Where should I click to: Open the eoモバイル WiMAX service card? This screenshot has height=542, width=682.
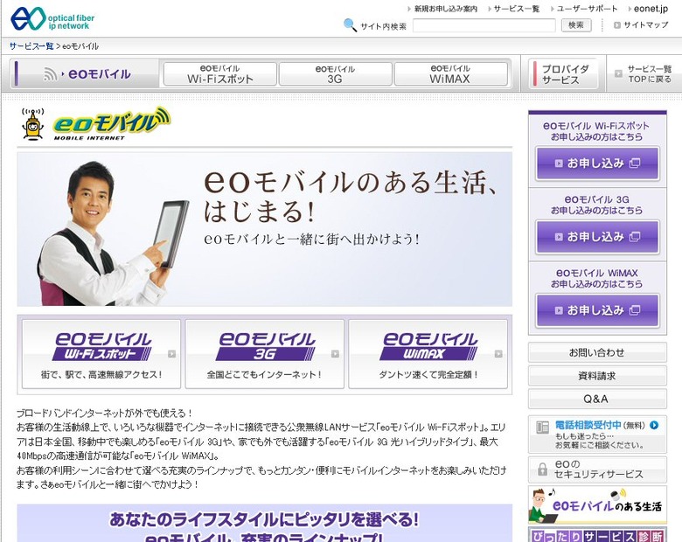(x=428, y=354)
